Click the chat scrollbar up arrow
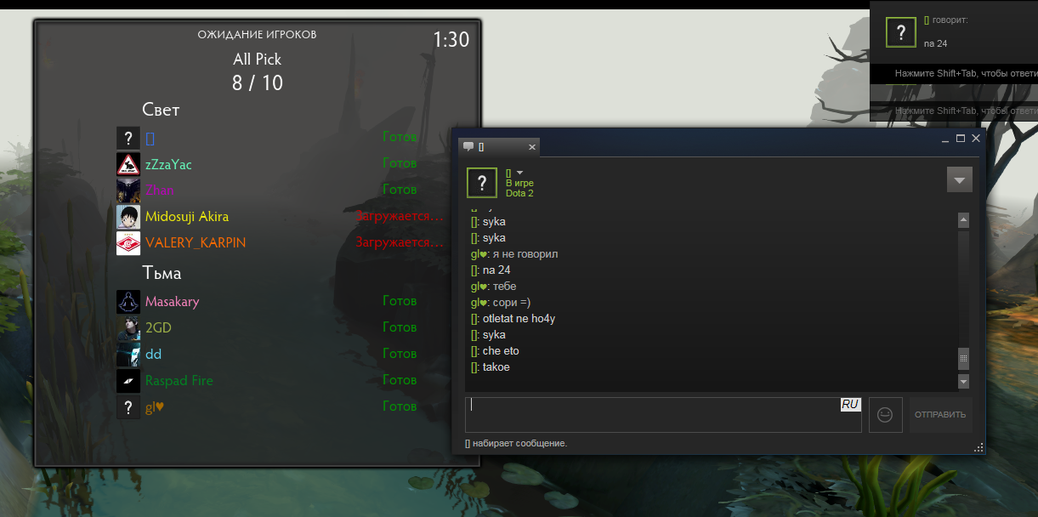 point(963,220)
